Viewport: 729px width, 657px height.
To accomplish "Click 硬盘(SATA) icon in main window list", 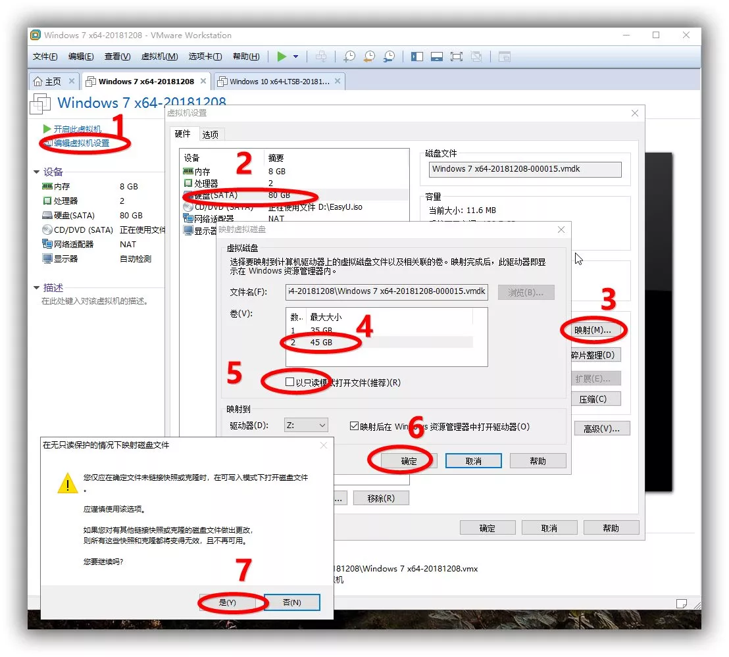I will 47,215.
